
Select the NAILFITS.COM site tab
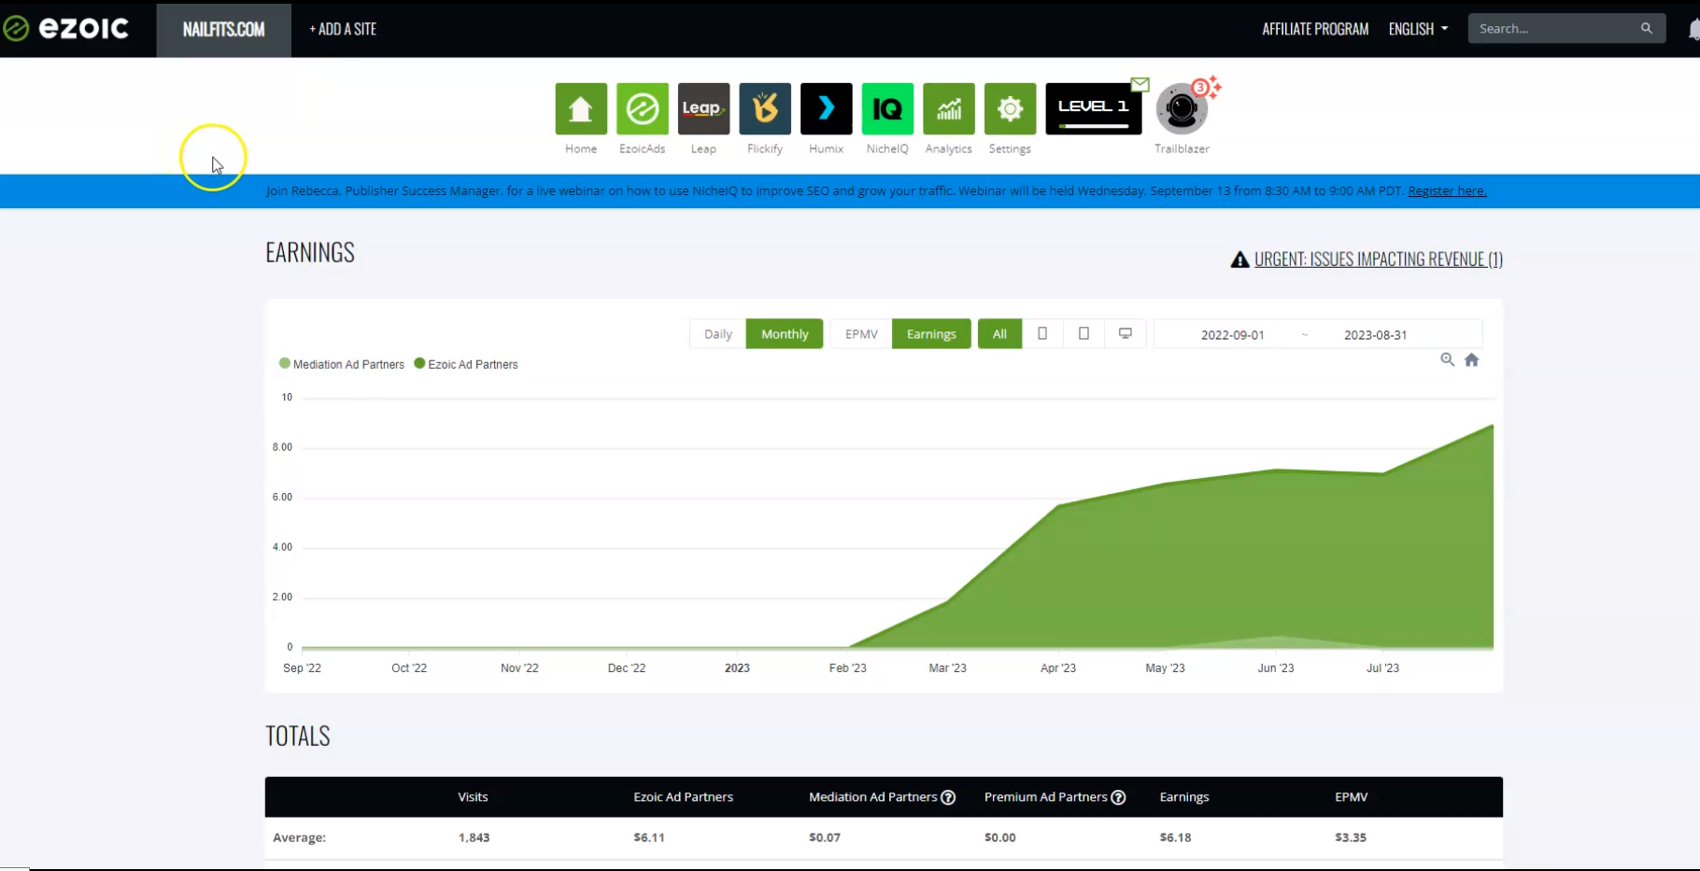coord(223,29)
